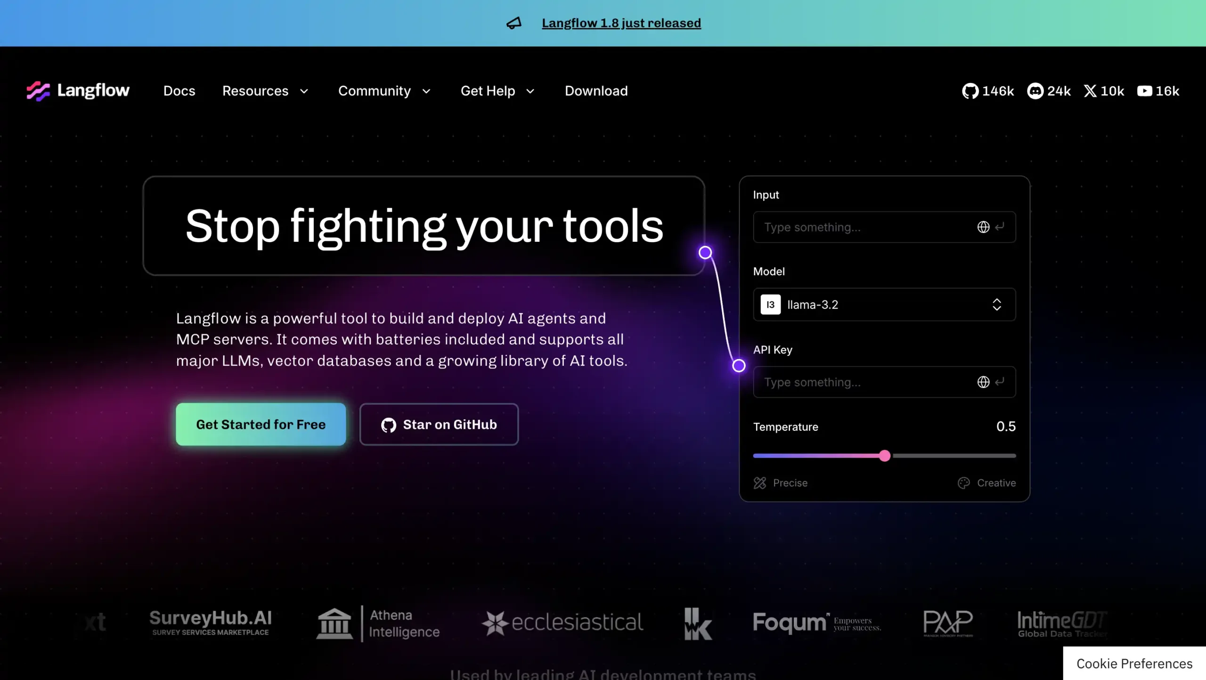Open the Langflow 1.8 release announcement link
The image size is (1206, 680).
[621, 23]
